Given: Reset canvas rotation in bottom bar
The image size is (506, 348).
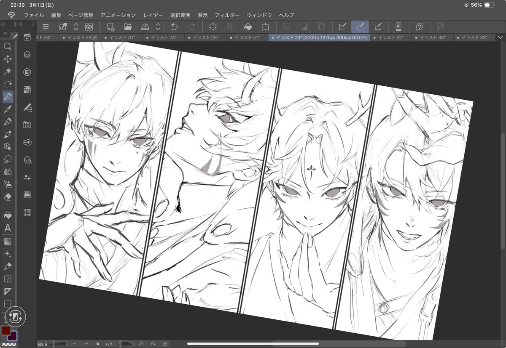Looking at the screenshot, I should [165, 344].
